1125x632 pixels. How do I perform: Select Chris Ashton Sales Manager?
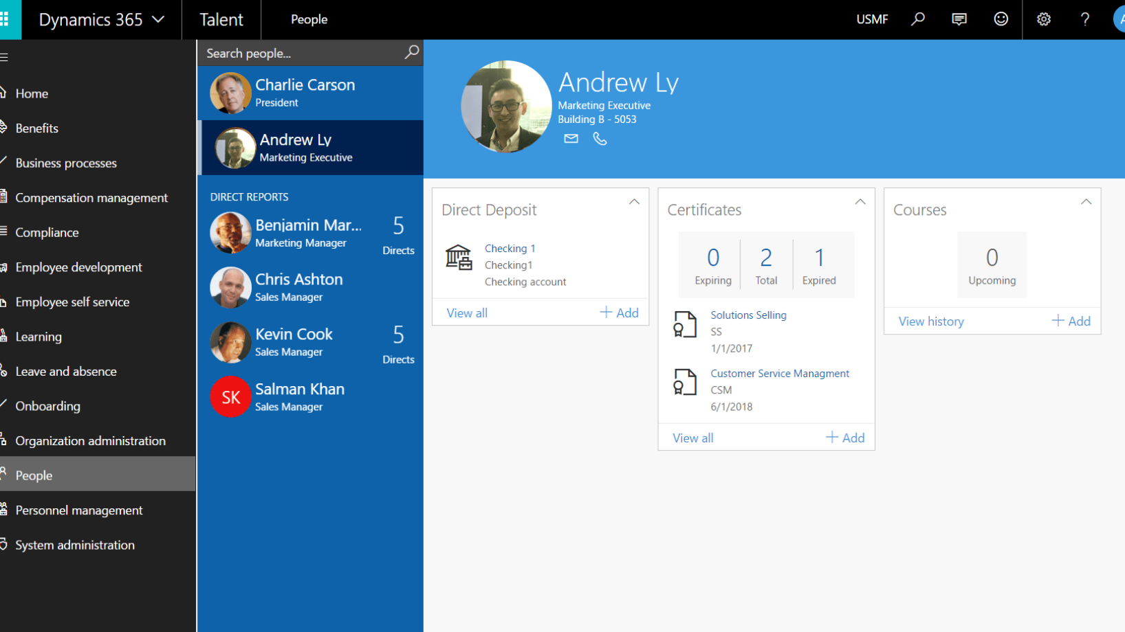tap(310, 287)
